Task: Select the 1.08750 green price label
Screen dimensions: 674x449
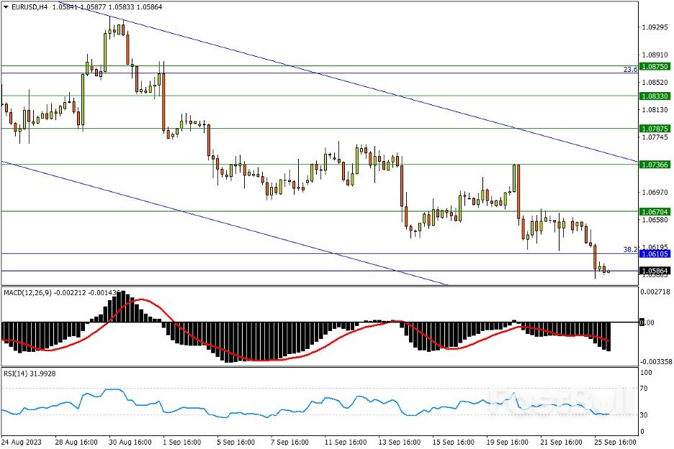Action: point(655,66)
